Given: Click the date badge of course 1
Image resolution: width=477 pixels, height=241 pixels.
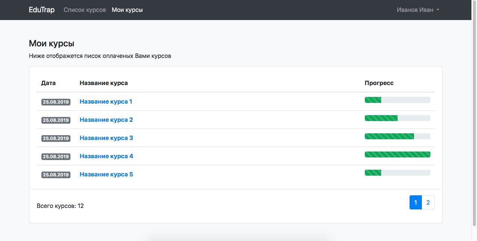Looking at the screenshot, I should click(x=56, y=102).
